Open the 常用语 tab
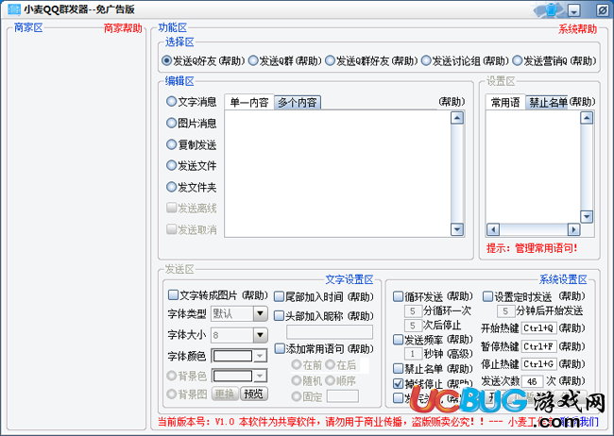Image resolution: width=614 pixels, height=436 pixels. pos(505,103)
